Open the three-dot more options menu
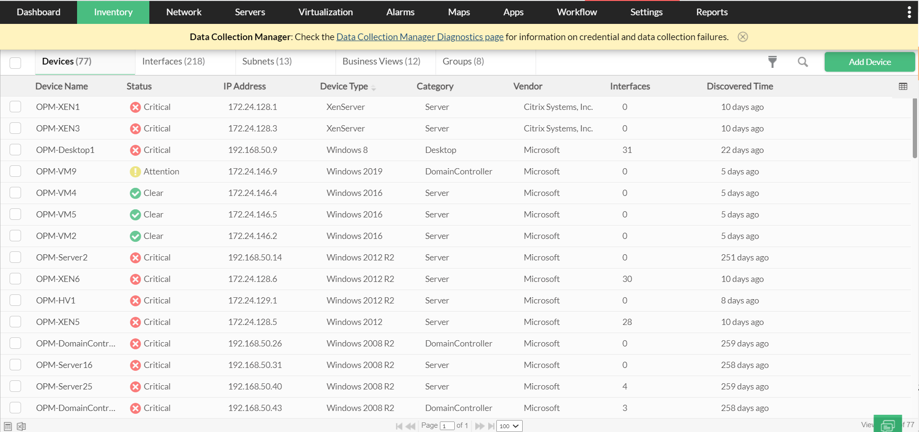Viewport: 919px width, 432px height. pyautogui.click(x=909, y=12)
